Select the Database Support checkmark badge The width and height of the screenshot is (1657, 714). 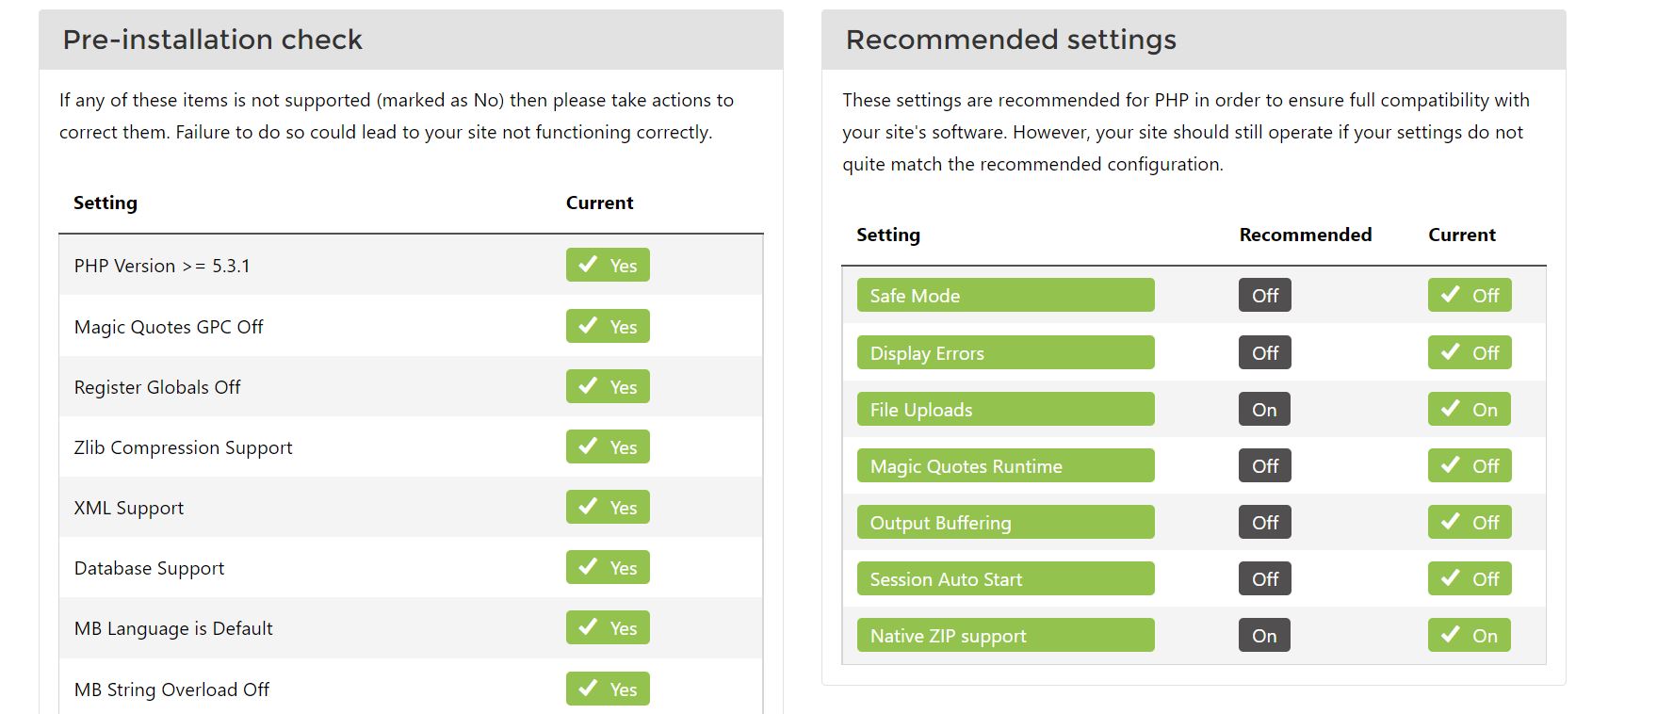tap(608, 567)
